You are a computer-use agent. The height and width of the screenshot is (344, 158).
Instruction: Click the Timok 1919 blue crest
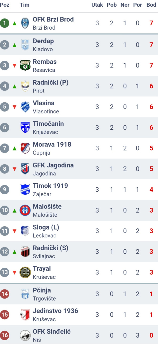[25, 189]
